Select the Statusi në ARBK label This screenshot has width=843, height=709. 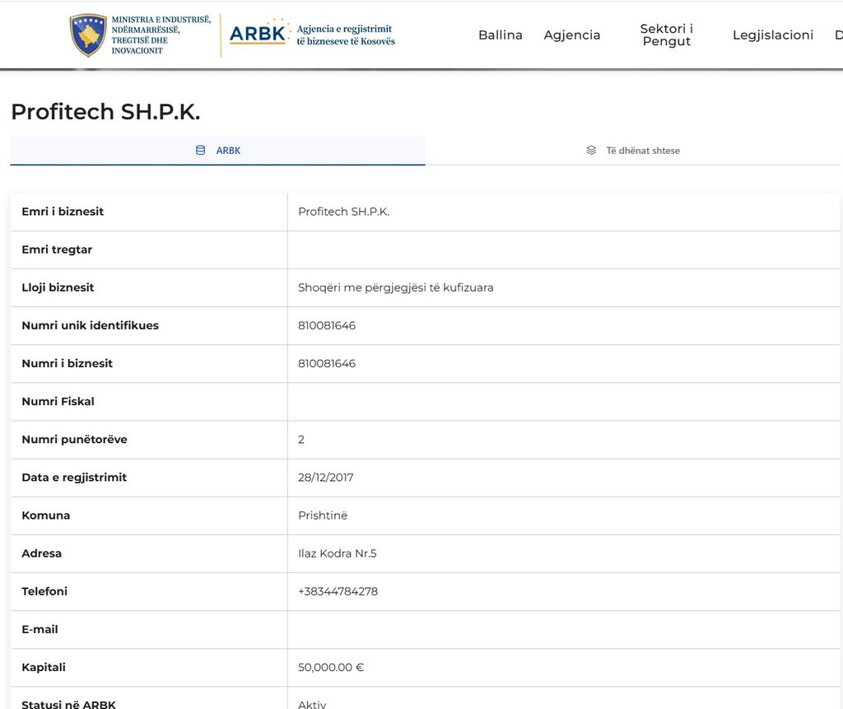point(68,703)
